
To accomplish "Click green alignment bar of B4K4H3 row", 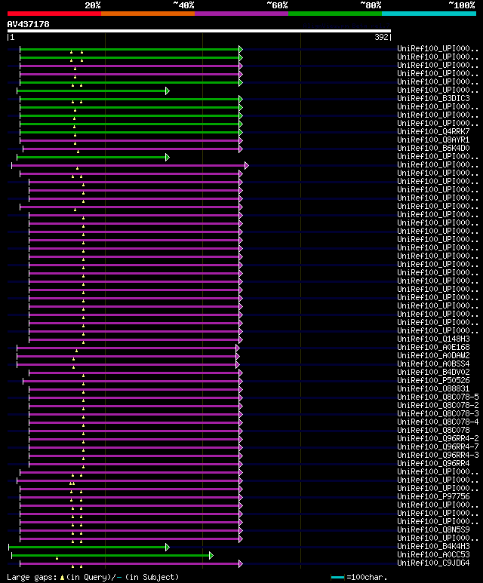I will (x=87, y=547).
